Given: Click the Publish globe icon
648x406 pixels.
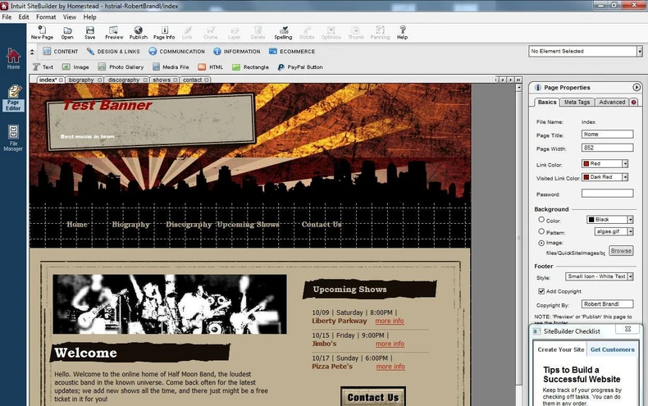Looking at the screenshot, I should tap(138, 32).
